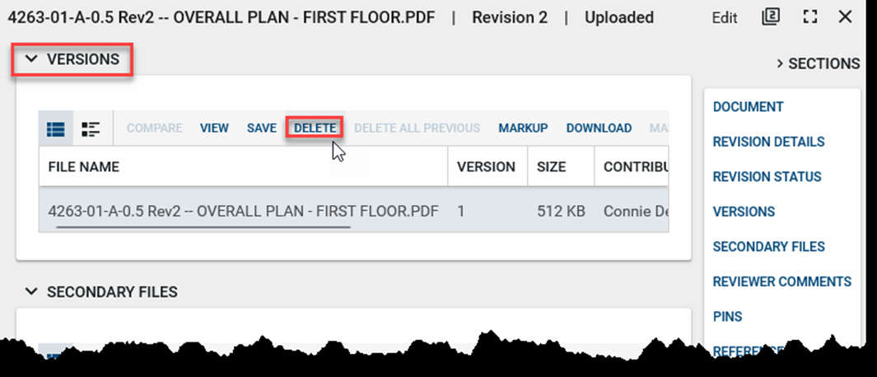This screenshot has height=377, width=877.
Task: Click SAVE in versions toolbar
Action: (261, 128)
